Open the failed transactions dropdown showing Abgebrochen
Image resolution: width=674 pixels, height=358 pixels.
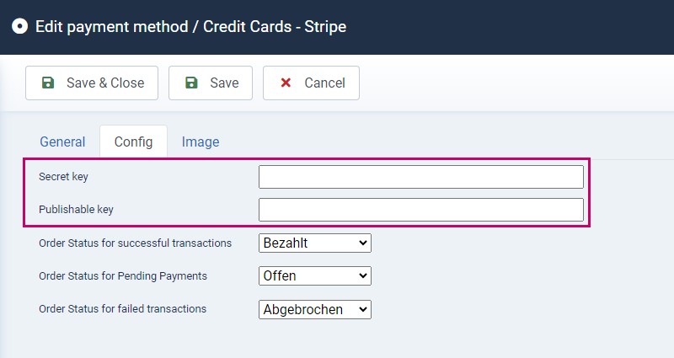[x=315, y=309]
